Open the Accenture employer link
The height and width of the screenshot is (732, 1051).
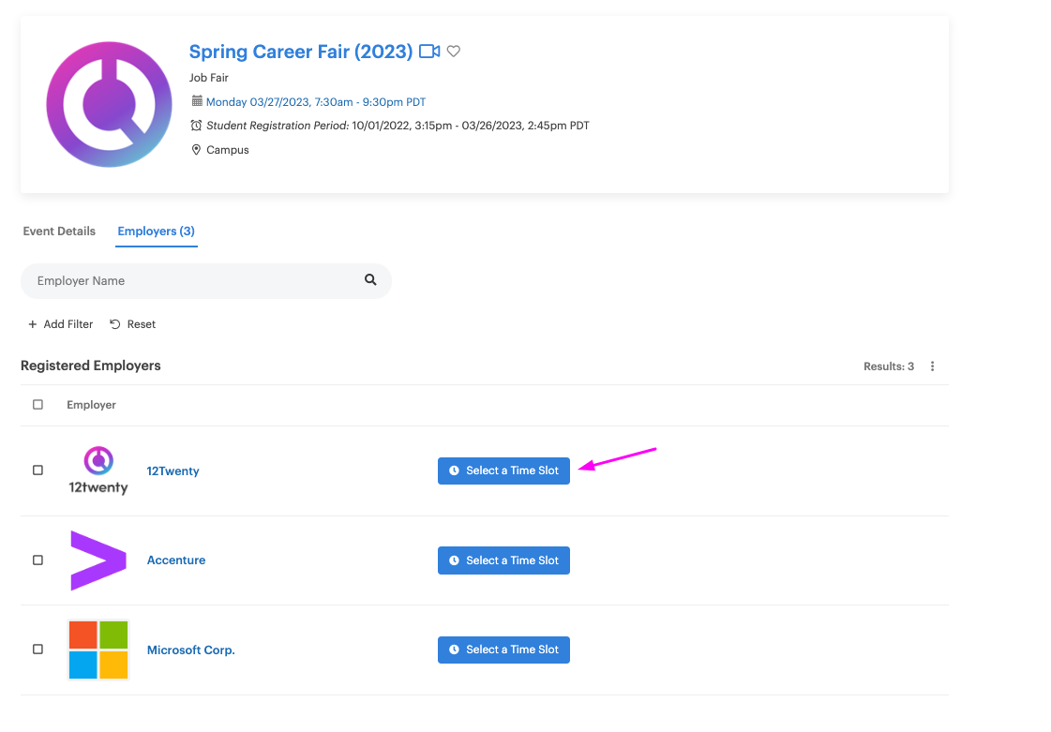pyautogui.click(x=176, y=560)
